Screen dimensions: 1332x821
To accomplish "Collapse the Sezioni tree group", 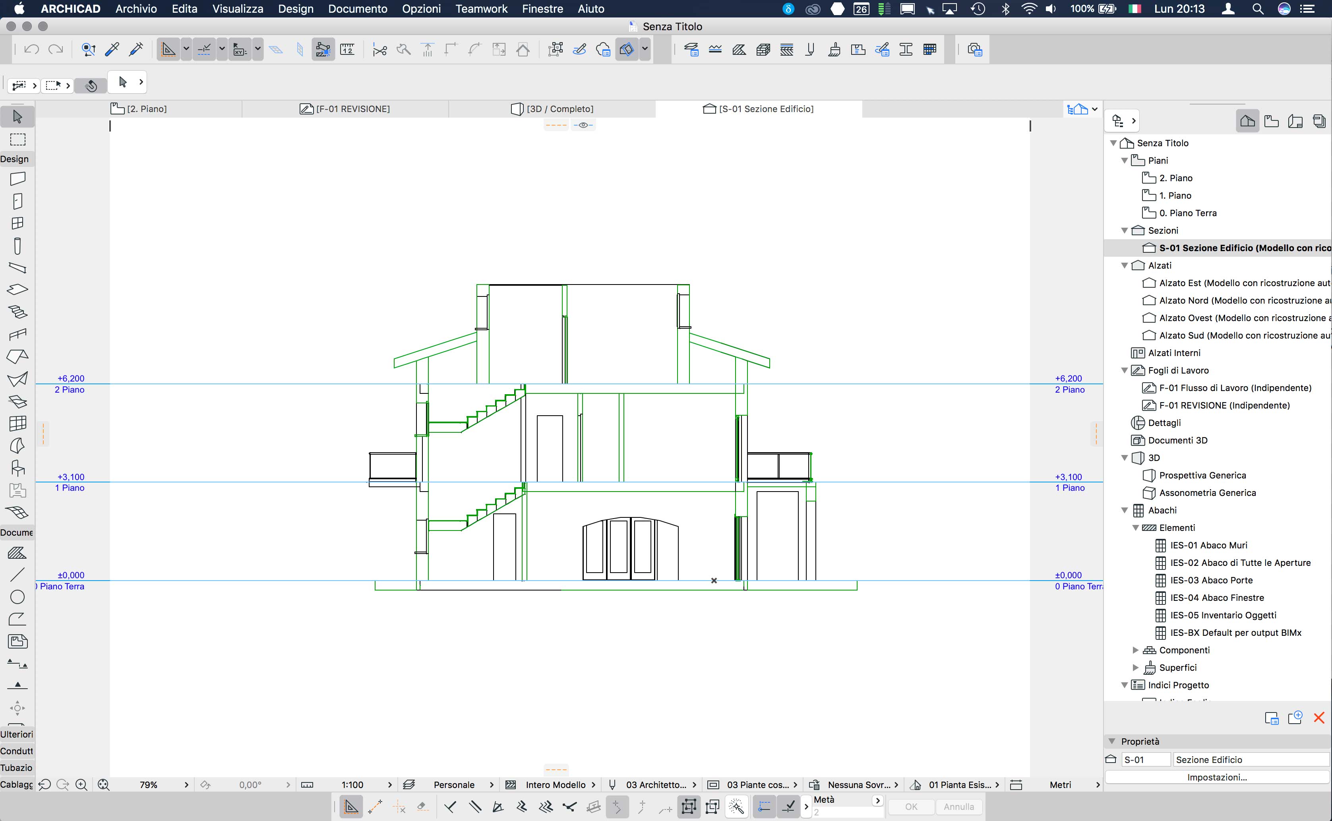I will (1125, 231).
